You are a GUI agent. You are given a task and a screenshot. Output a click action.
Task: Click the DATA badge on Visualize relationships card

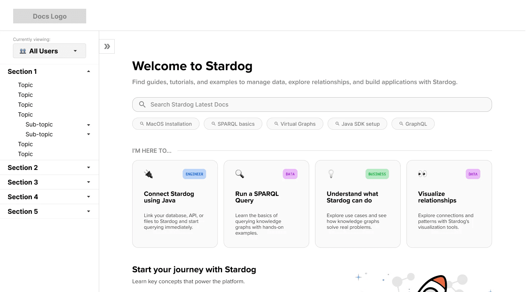473,174
